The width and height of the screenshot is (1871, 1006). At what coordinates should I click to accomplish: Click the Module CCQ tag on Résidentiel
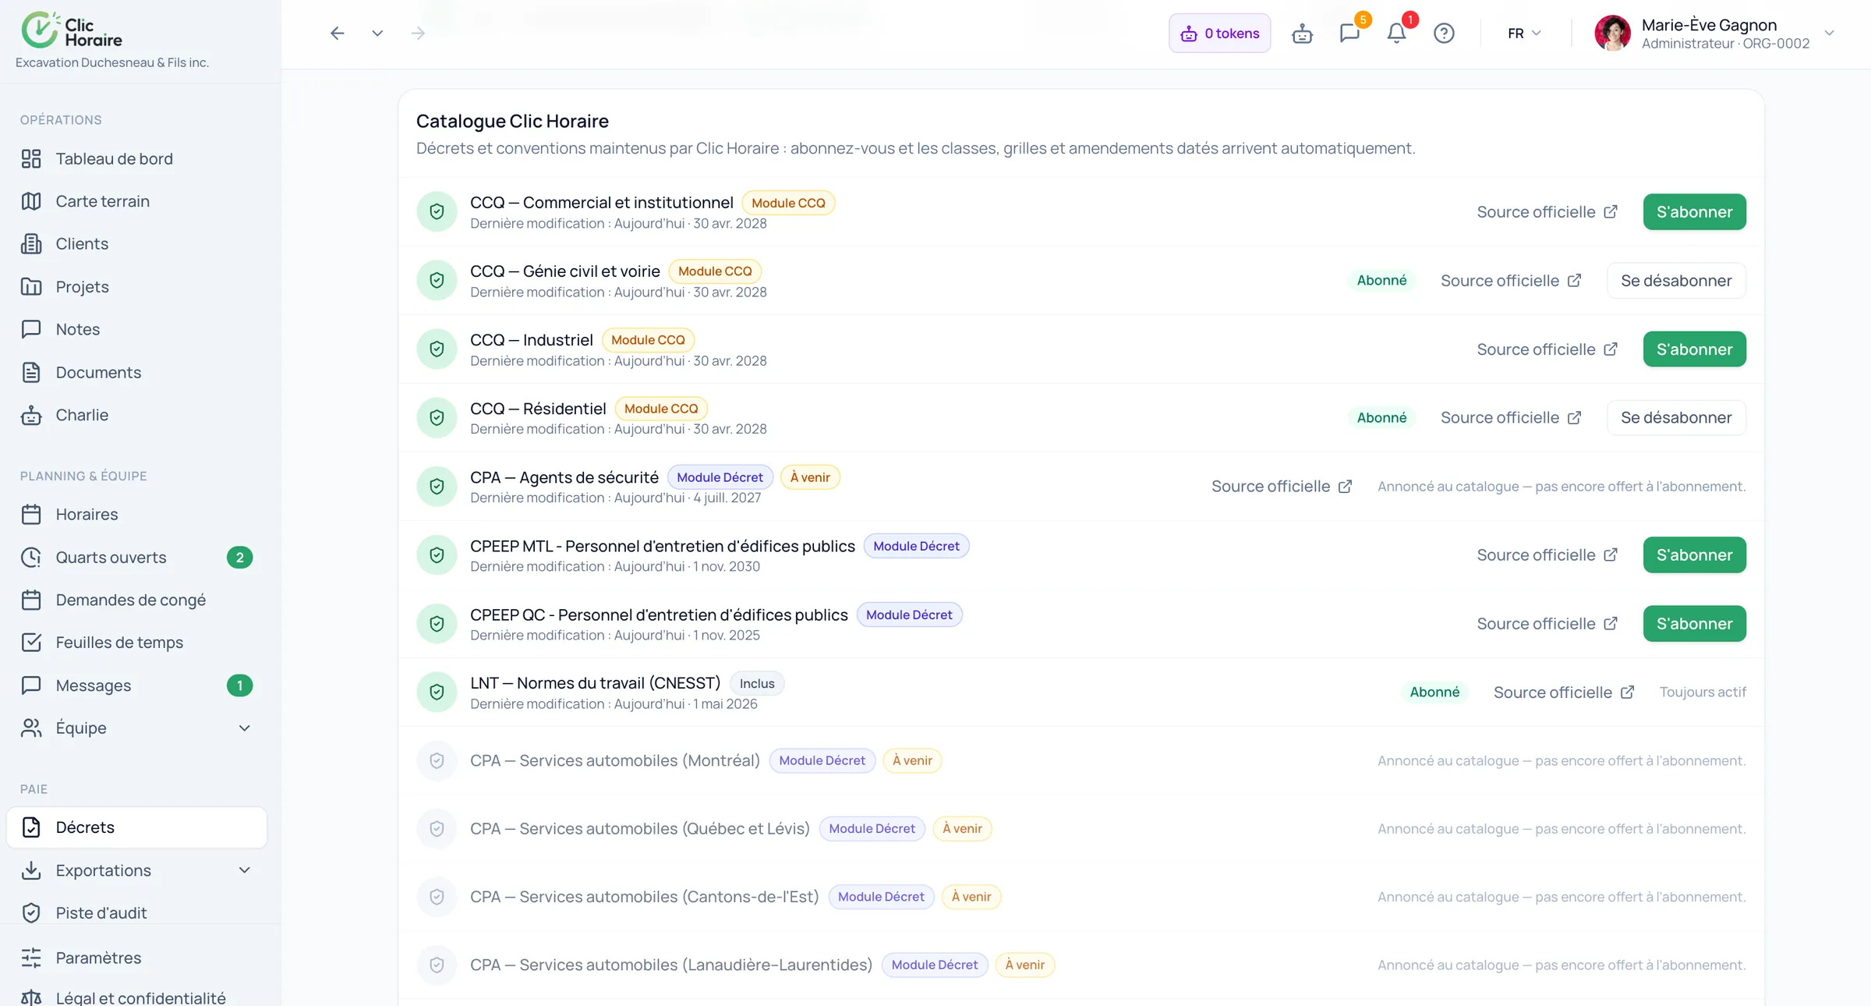(661, 409)
